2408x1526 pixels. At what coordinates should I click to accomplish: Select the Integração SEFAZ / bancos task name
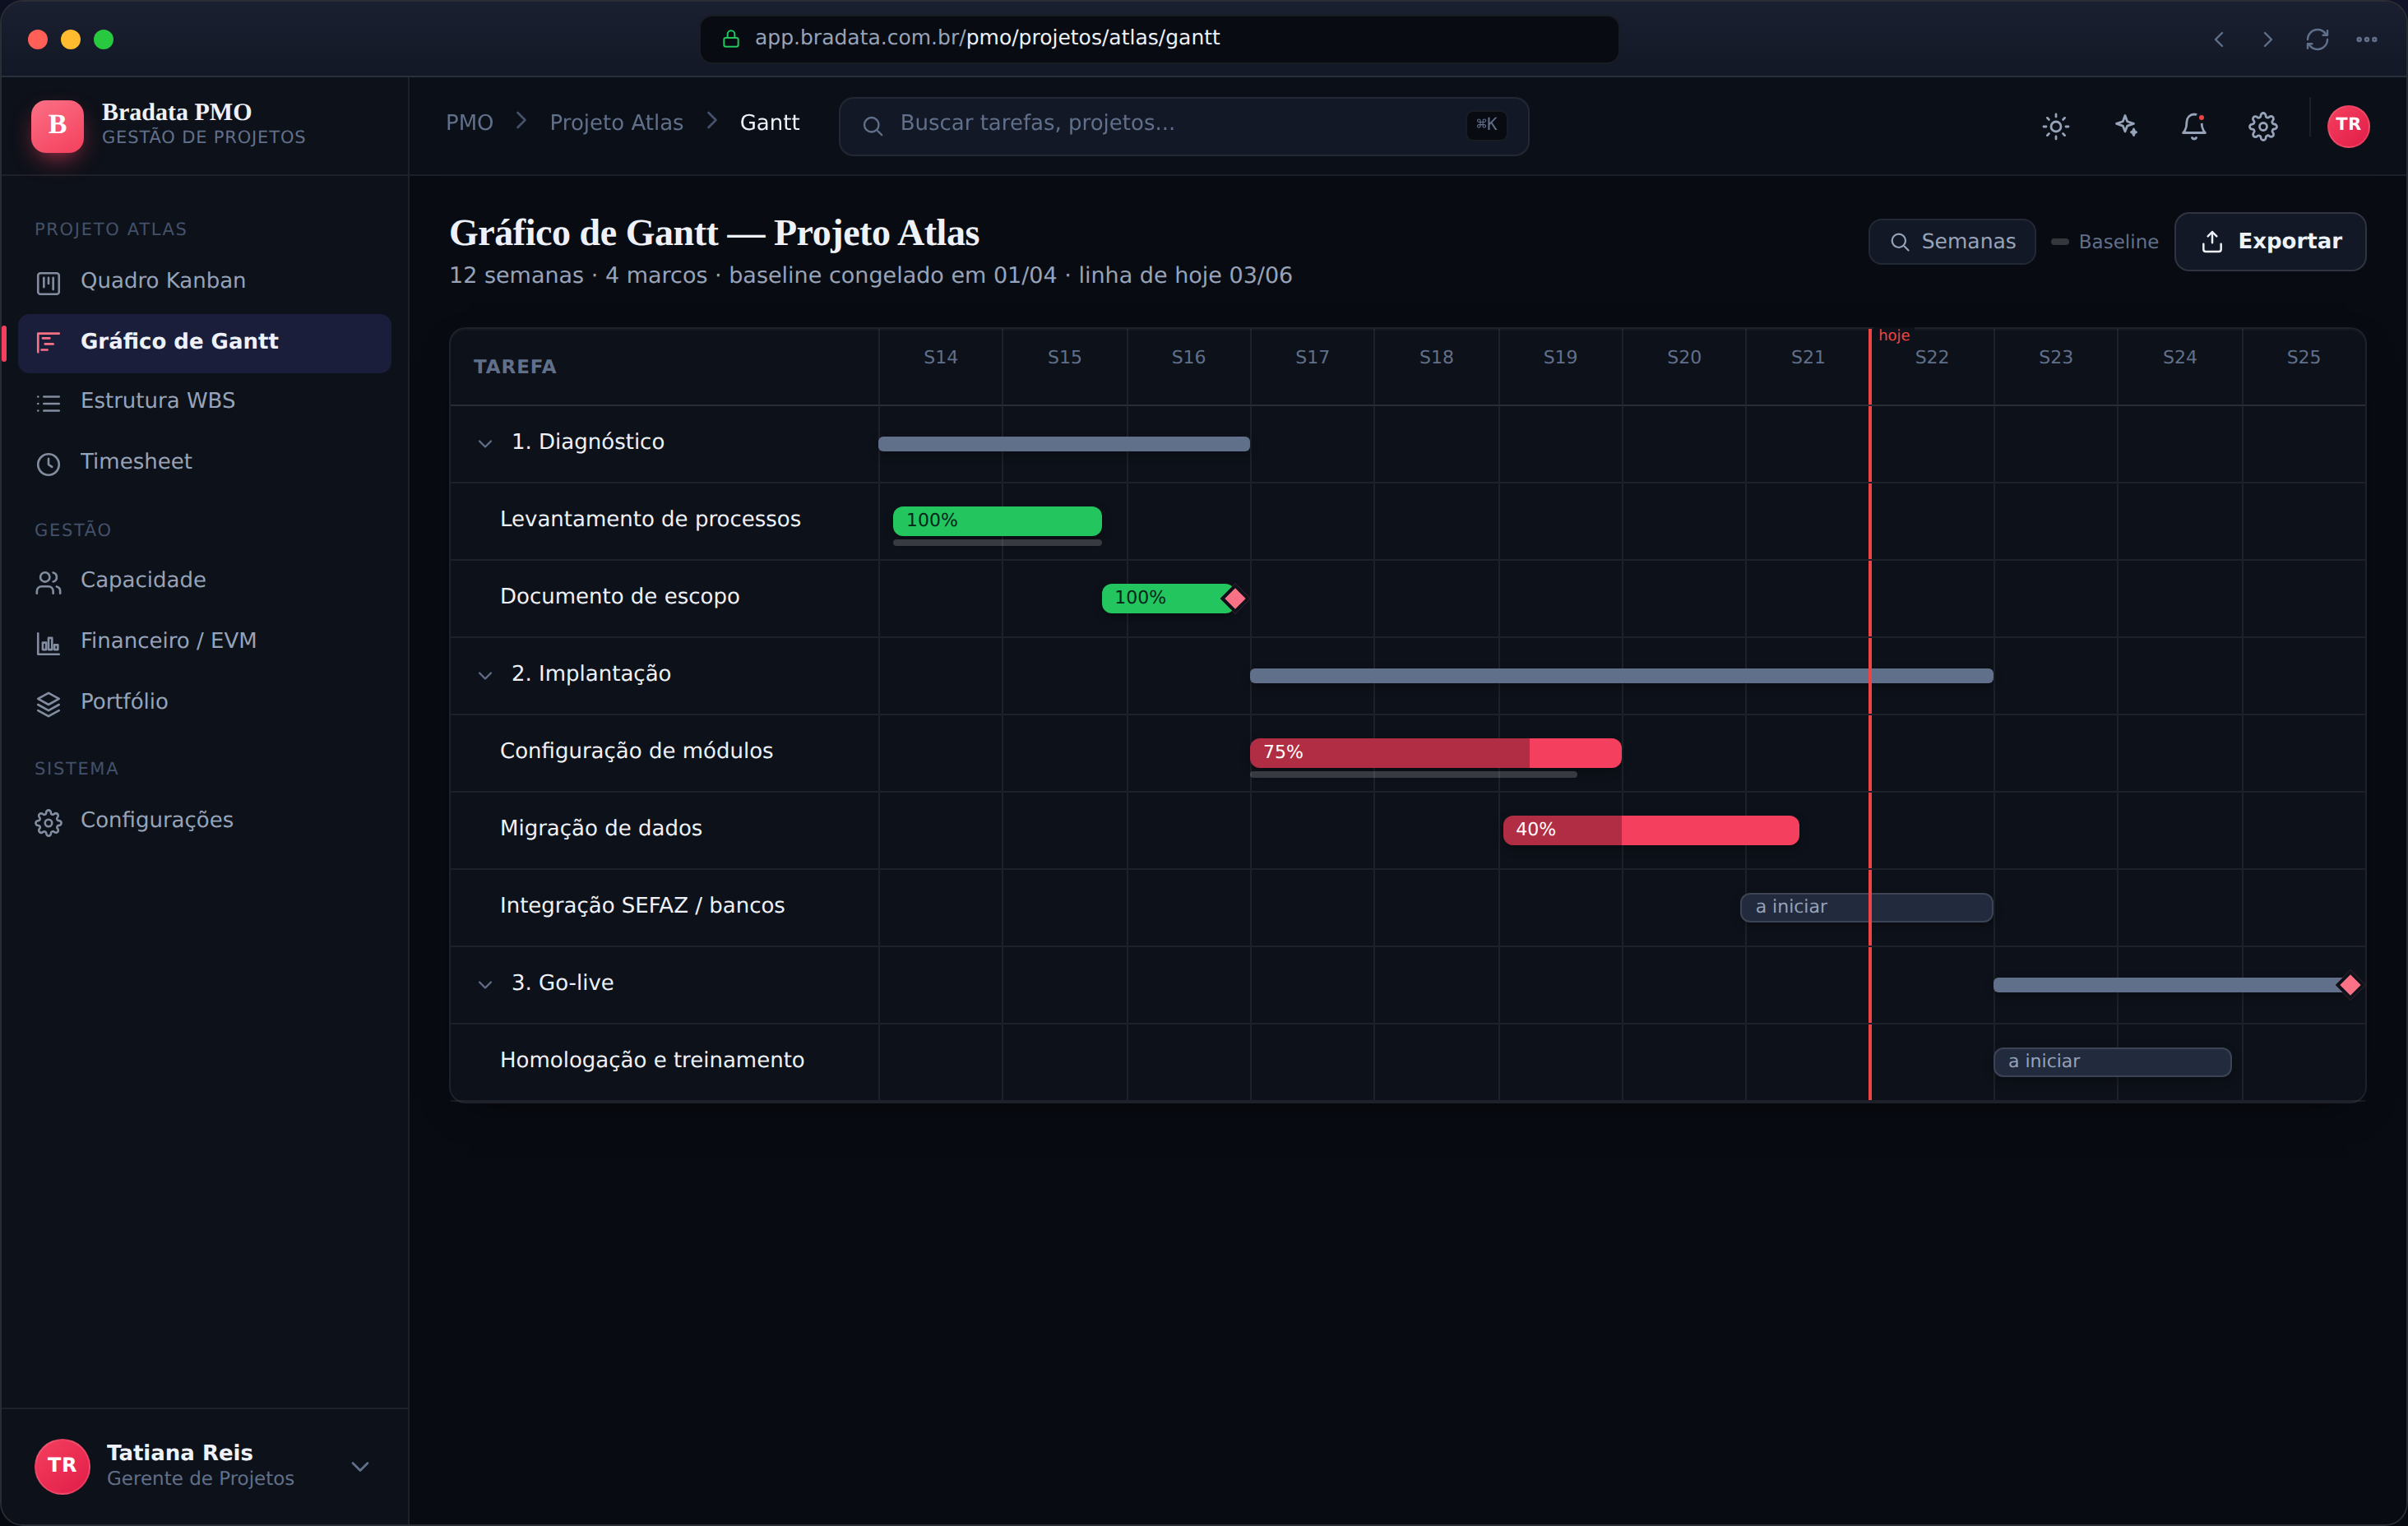point(642,906)
